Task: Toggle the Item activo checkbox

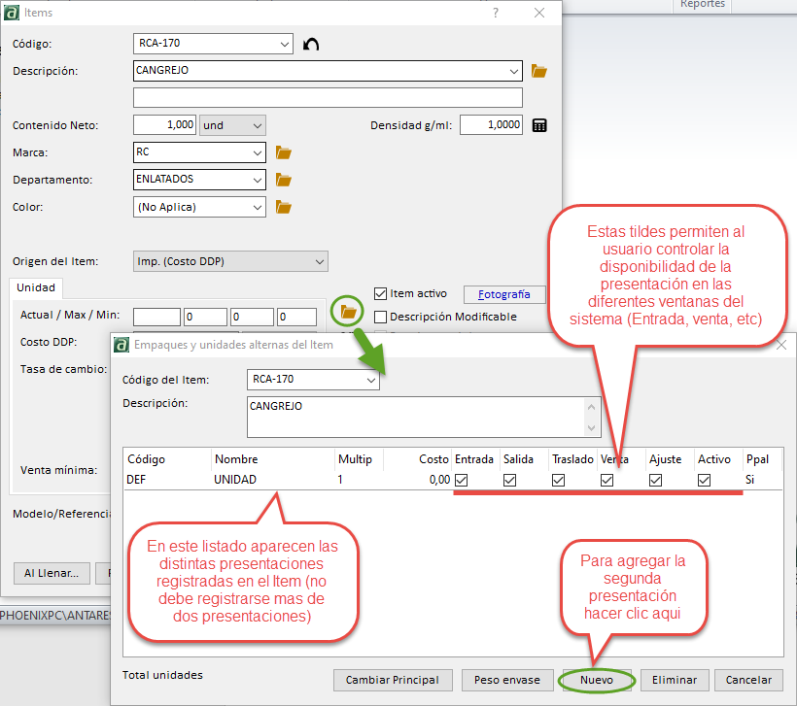Action: 381,293
